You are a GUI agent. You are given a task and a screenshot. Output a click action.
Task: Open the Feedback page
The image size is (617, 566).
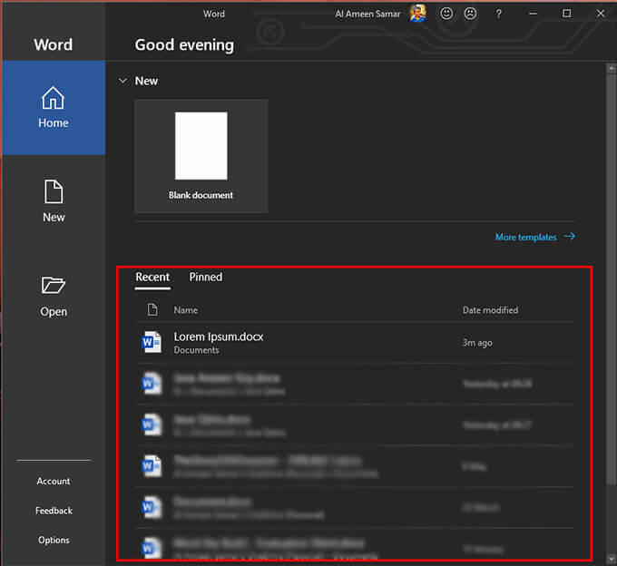click(x=54, y=510)
